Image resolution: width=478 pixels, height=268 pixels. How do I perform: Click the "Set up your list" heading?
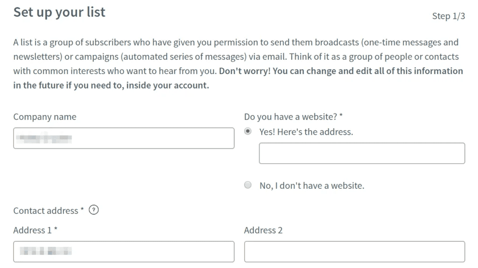point(59,12)
